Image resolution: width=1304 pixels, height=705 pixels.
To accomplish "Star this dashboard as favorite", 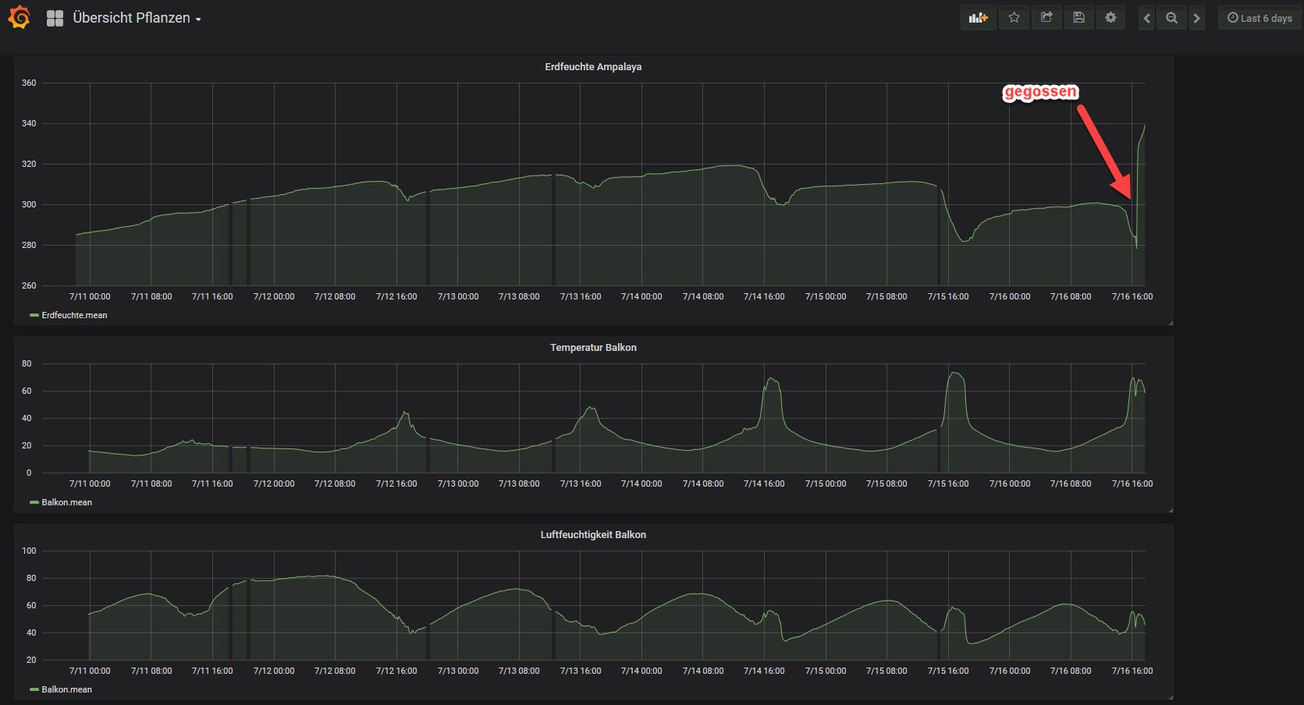I will [x=1014, y=18].
